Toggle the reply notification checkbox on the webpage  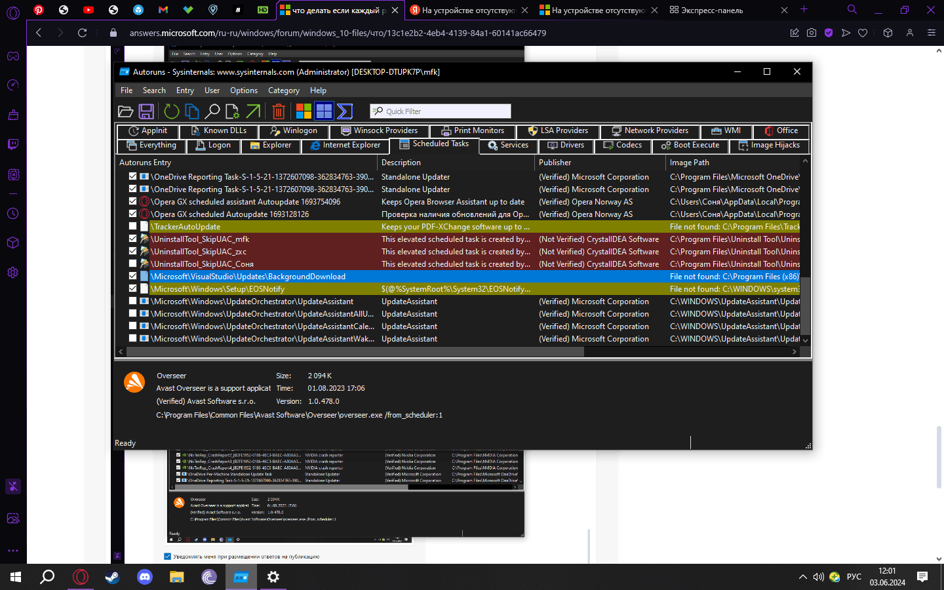[167, 557]
